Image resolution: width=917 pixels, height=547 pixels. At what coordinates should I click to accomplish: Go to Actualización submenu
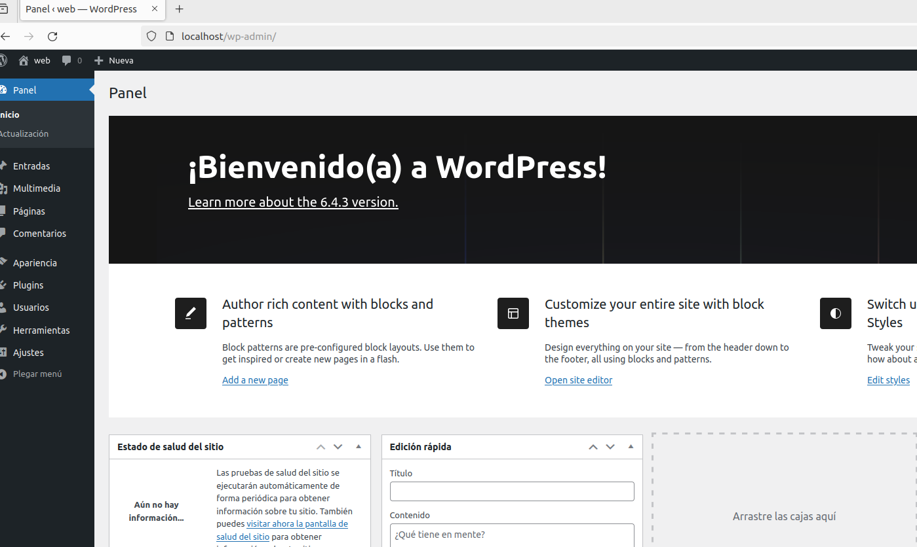(x=24, y=133)
